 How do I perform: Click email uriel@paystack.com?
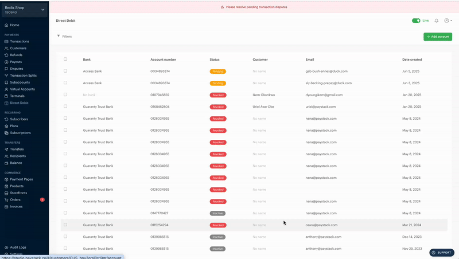point(321,107)
